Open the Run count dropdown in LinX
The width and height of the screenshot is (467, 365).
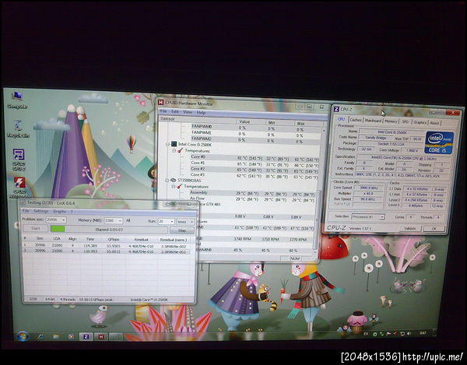171,221
